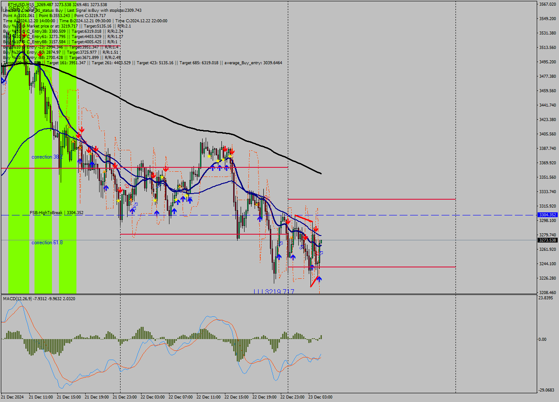The height and width of the screenshot is (402, 559).
Task: Select the Entry -88: 2700.428 line
Action: 62,57
